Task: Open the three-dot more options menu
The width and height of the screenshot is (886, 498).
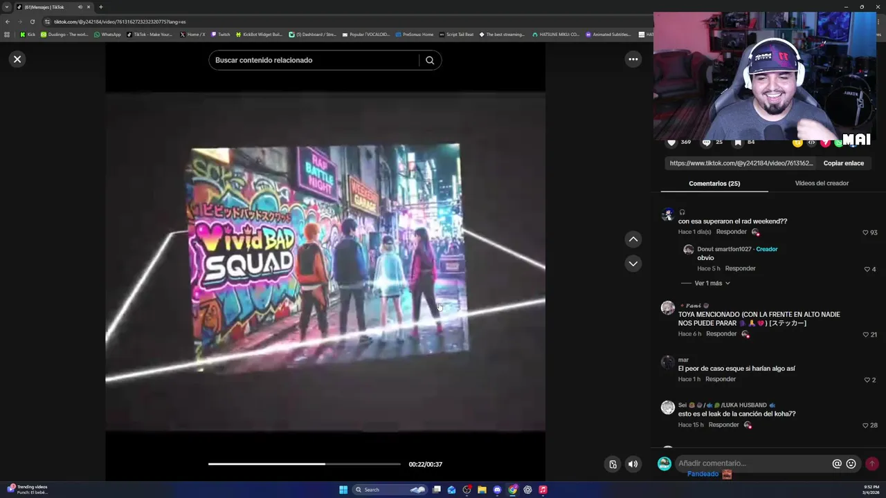Action: (633, 59)
